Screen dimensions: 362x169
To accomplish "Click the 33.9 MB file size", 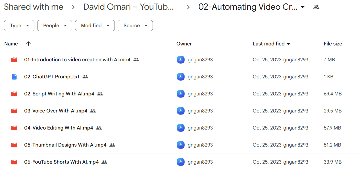I will (x=333, y=162).
